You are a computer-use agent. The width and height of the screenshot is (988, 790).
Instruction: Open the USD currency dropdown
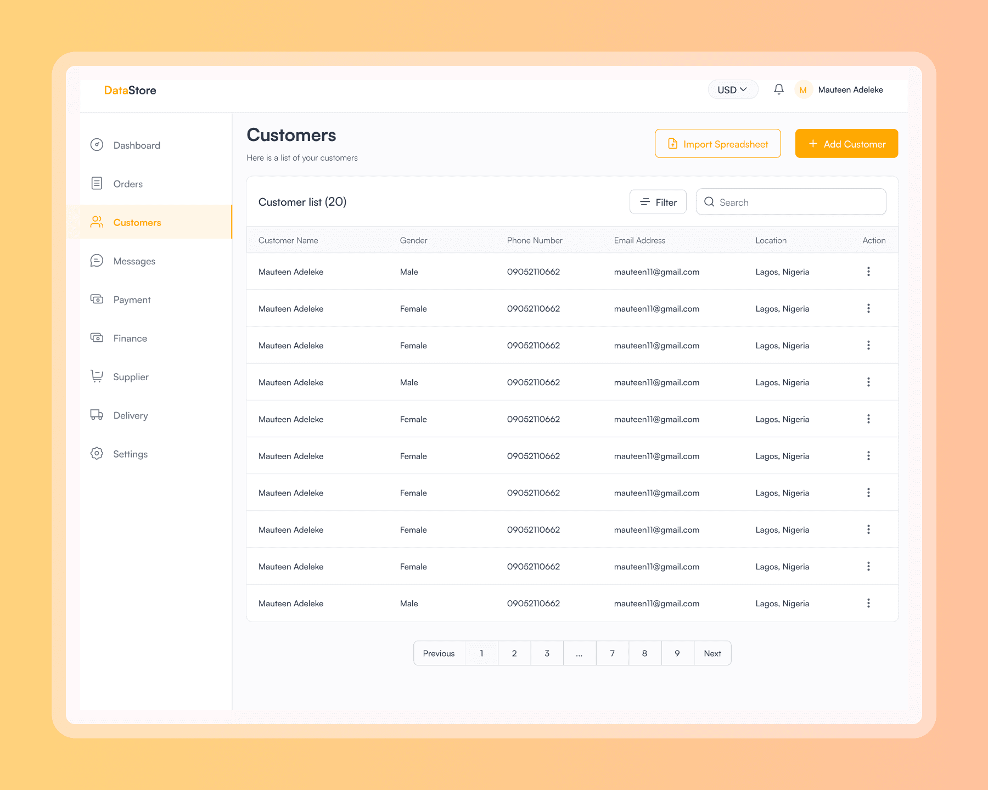tap(732, 89)
